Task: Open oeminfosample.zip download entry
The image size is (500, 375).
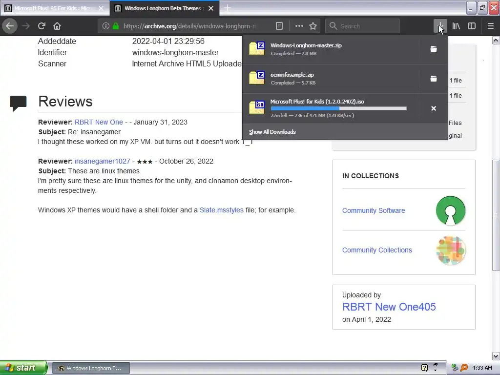Action: click(331, 79)
